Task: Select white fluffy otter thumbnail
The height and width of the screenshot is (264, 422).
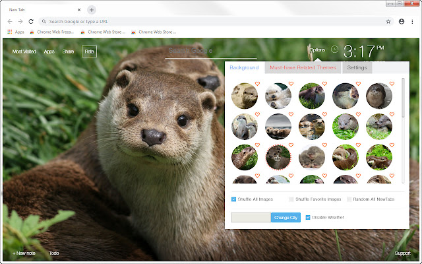Action: pyautogui.click(x=278, y=96)
